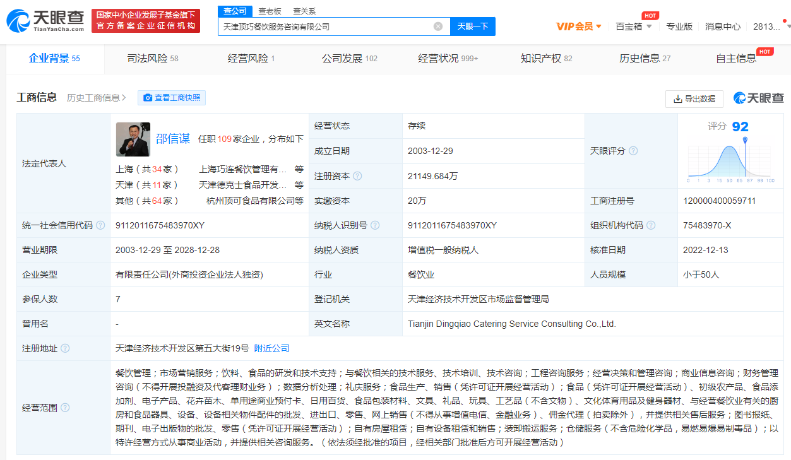Open 上海巧连餐饮管理有... company link
Image resolution: width=791 pixels, height=460 pixels.
[x=243, y=169]
